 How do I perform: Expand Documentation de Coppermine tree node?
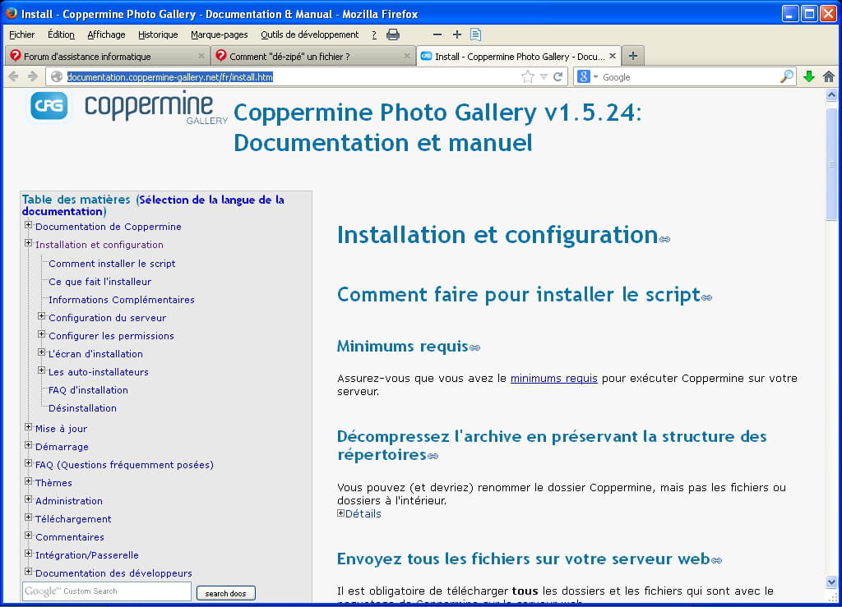(x=29, y=225)
